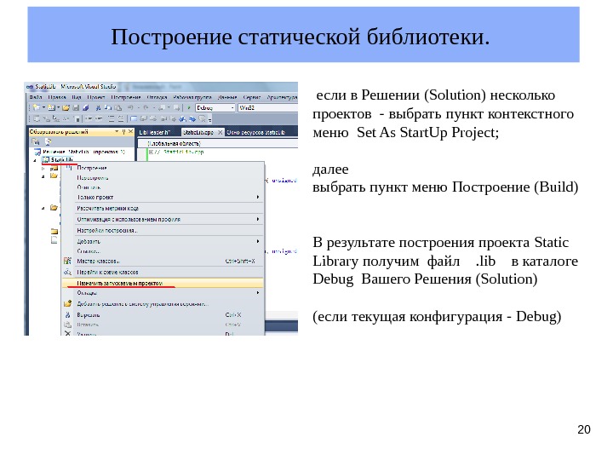Image resolution: width=613 pixels, height=460 pixels.
Task: Click the Solution Explorer show all files icon
Action: coord(48,141)
